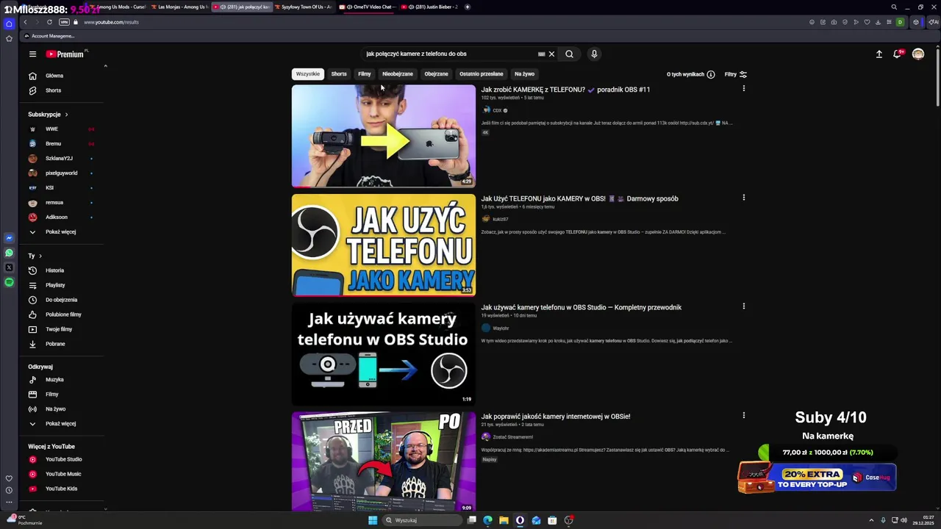Viewport: 941px width, 529px height.
Task: Open Polubione filmy liked videos
Action: 62,314
